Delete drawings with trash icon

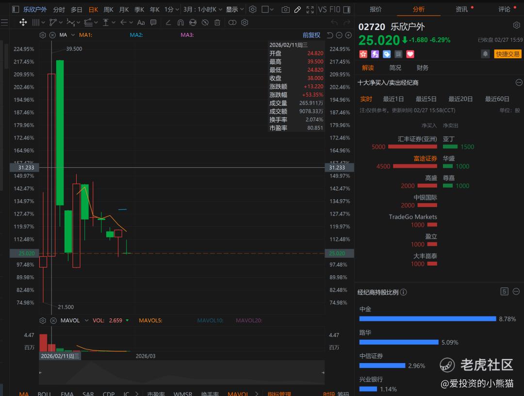pos(217,22)
